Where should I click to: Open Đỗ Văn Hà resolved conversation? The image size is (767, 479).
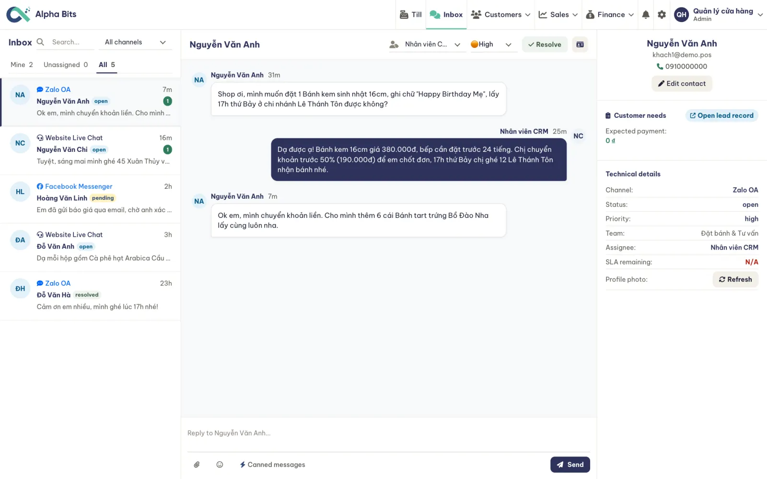[90, 296]
